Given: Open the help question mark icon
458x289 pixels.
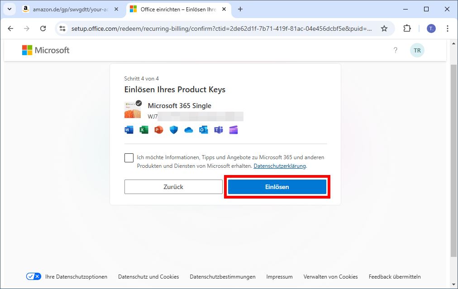Looking at the screenshot, I should [396, 50].
